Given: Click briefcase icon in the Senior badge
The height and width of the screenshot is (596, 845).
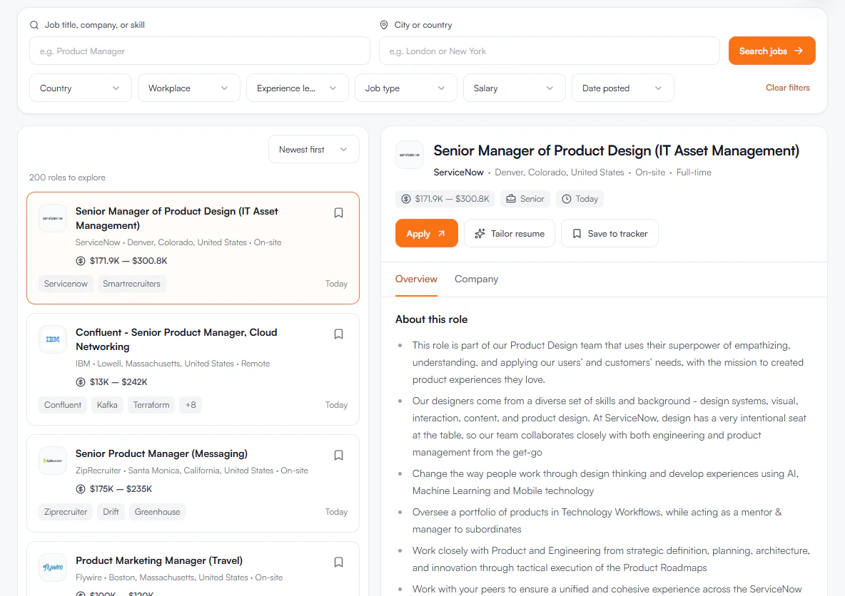Looking at the screenshot, I should [x=511, y=199].
